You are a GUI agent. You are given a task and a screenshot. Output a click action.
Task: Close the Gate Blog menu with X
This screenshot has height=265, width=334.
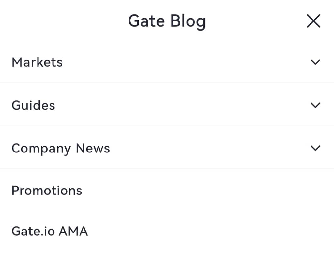[x=313, y=21]
